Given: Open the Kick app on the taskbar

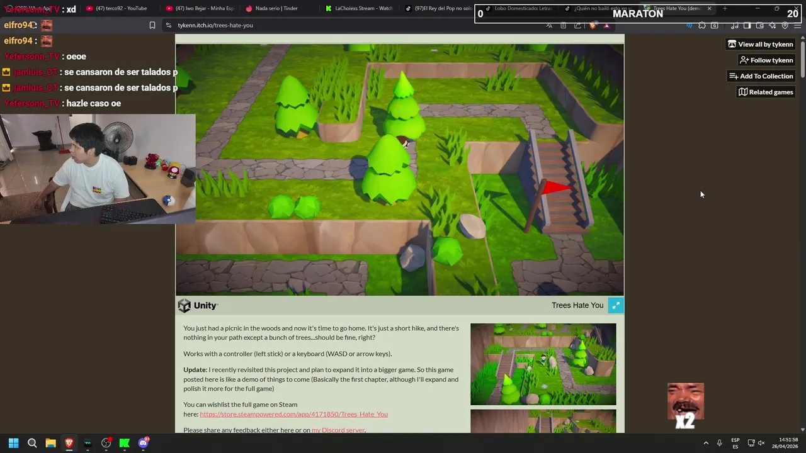Looking at the screenshot, I should coord(125,443).
